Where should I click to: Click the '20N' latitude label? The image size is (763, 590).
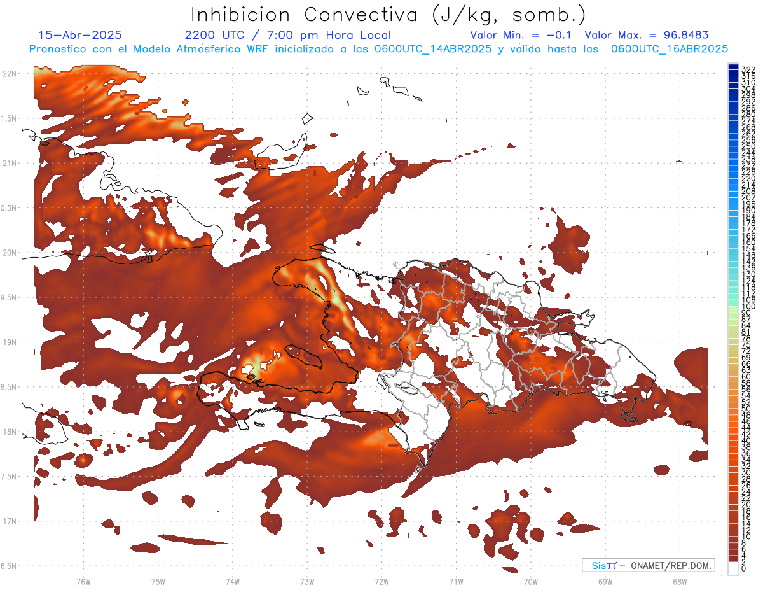10,253
